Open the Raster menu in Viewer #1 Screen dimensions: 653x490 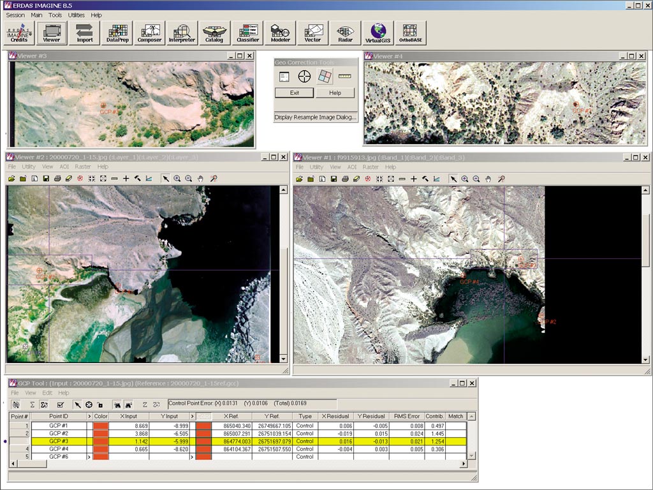371,167
